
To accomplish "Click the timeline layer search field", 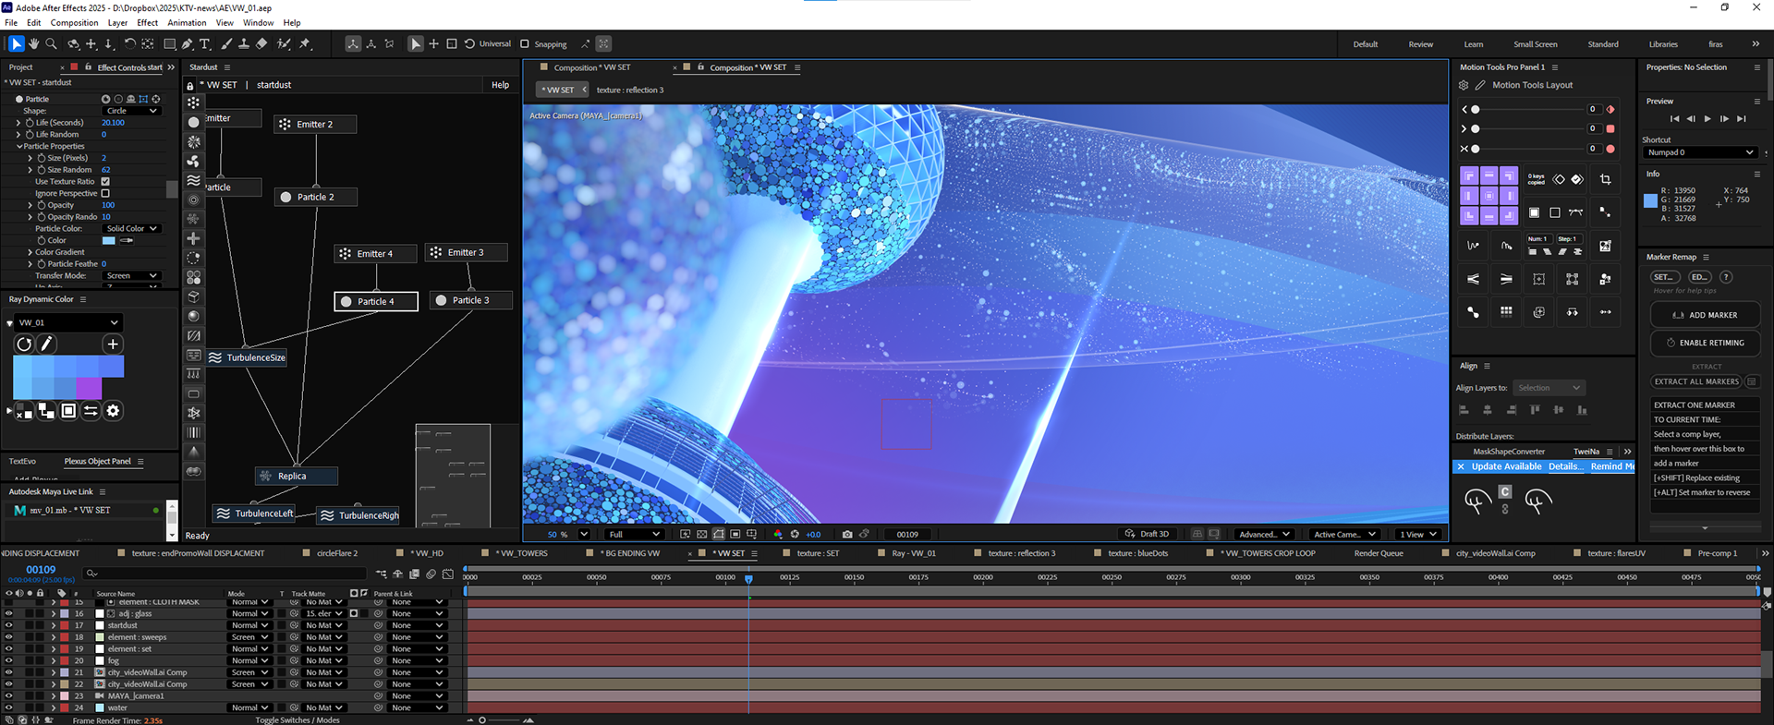I will (x=226, y=574).
